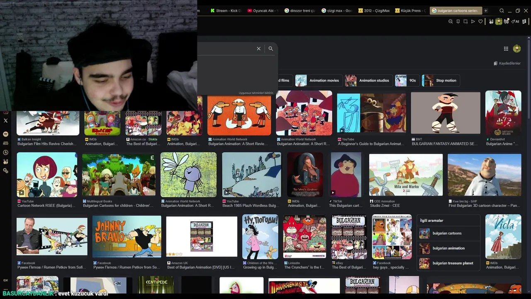This screenshot has height=299, width=531.
Task: Add page to bookmarks with heart icon
Action: point(480,22)
